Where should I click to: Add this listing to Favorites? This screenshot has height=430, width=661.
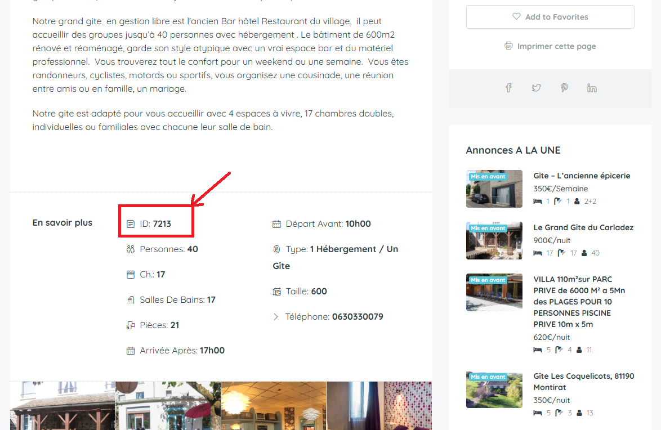click(x=550, y=17)
